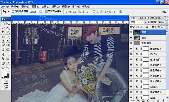Select the Eyedropper tool
This screenshot has width=169, height=102.
point(8,63)
